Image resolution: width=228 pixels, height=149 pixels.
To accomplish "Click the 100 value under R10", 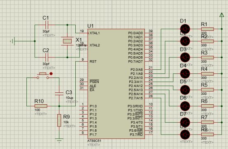I will (37, 110).
